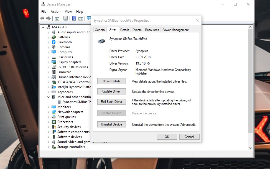Image resolution: width=270 pixels, height=169 pixels.
Task: Click the Driver Details button
Action: point(111,81)
